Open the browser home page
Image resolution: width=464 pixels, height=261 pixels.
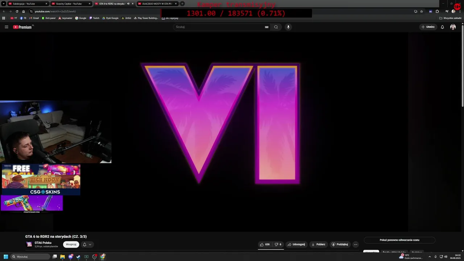tap(24, 11)
